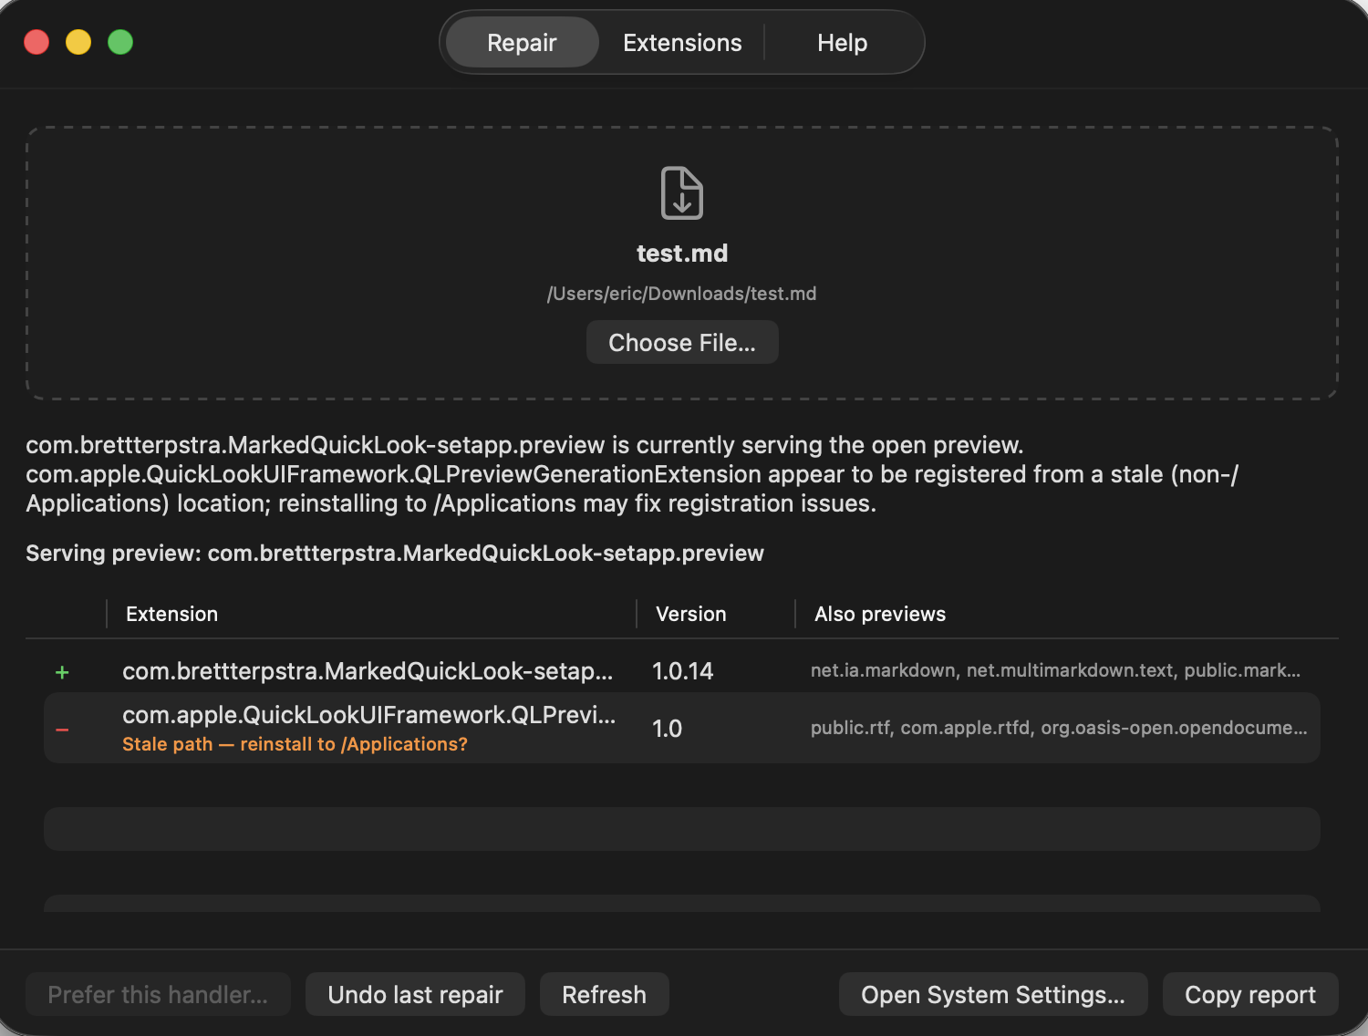
Task: Click the Refresh button
Action: tap(604, 994)
